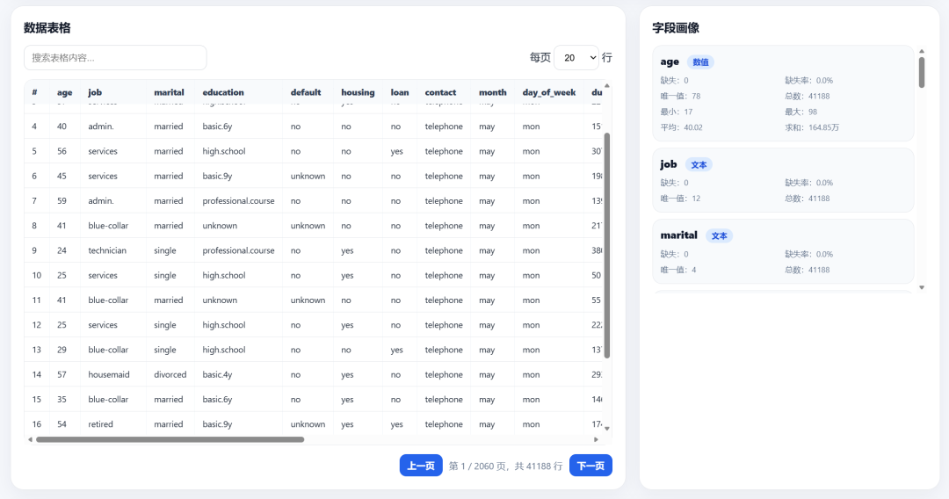Click the 最大: 98 value in age card
This screenshot has height=499, width=949.
tap(801, 112)
